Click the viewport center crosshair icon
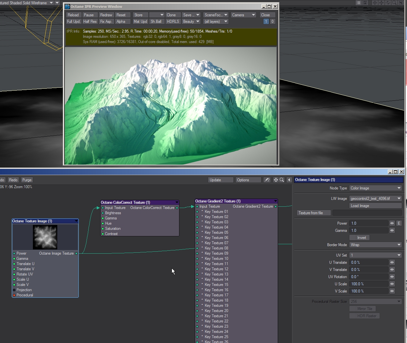The height and width of the screenshot is (343, 407). (375, 3)
